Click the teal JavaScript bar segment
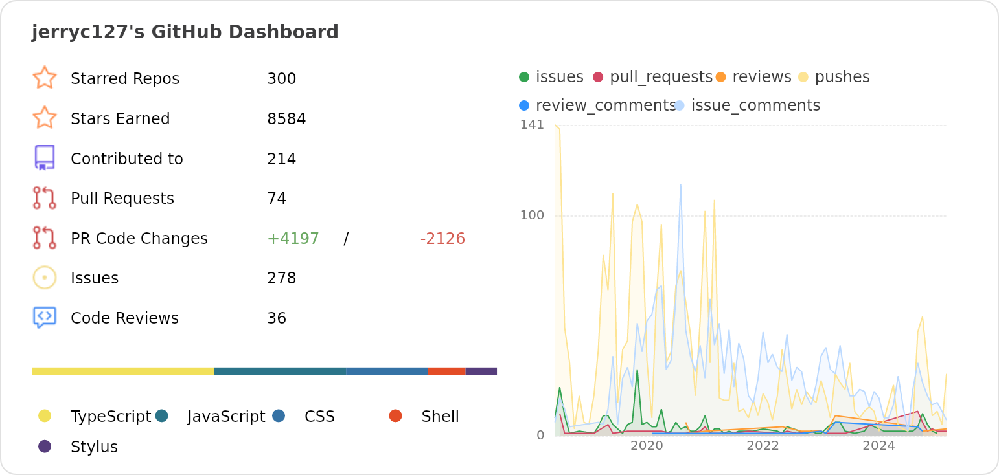 coord(280,371)
